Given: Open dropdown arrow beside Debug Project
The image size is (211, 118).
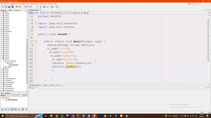Looking at the screenshot, I should [54, 7].
